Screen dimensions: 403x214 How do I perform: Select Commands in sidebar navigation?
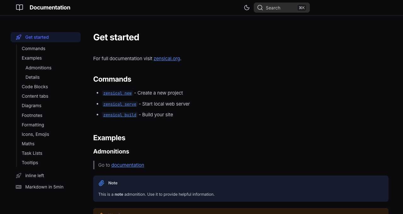coord(33,49)
